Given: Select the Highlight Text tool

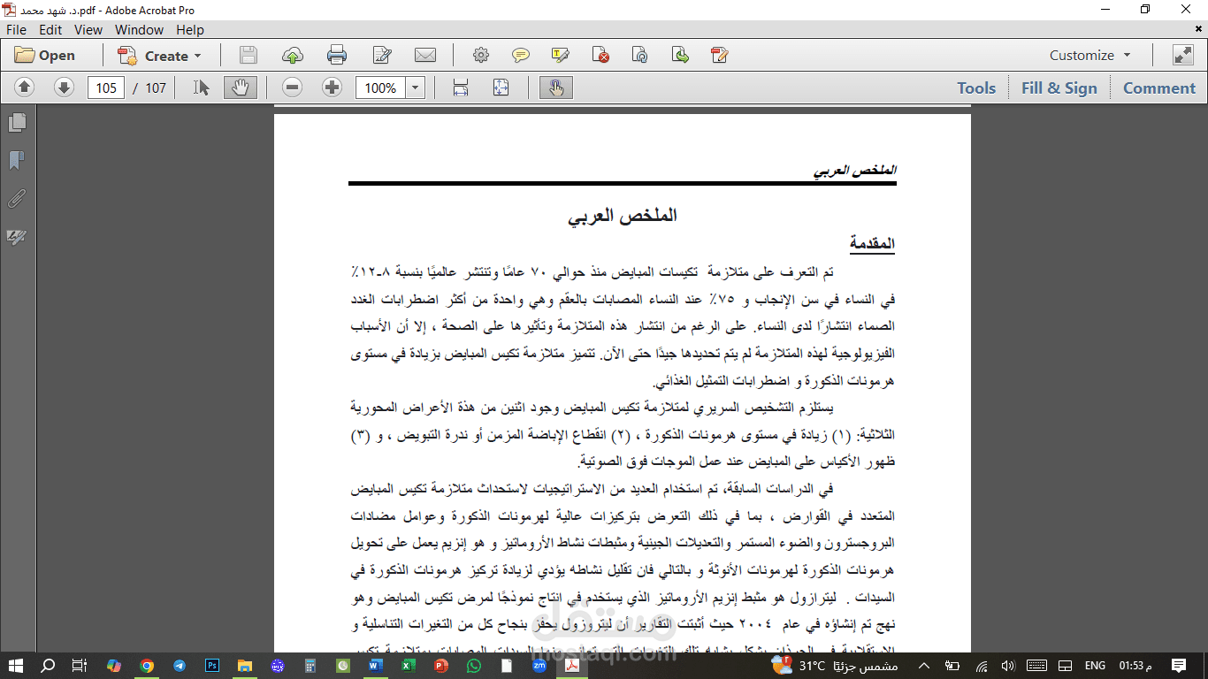Looking at the screenshot, I should (561, 56).
